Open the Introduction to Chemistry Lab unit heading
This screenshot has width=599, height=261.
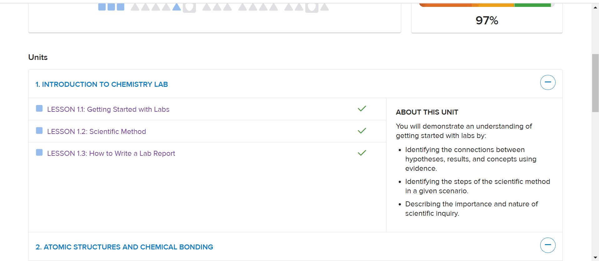(x=102, y=84)
